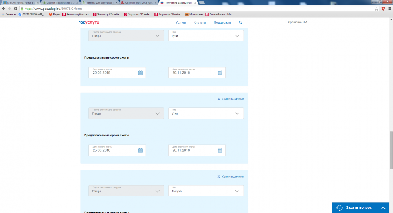
Task: Open Сервисы apps bookmark
Action: (x=9, y=14)
